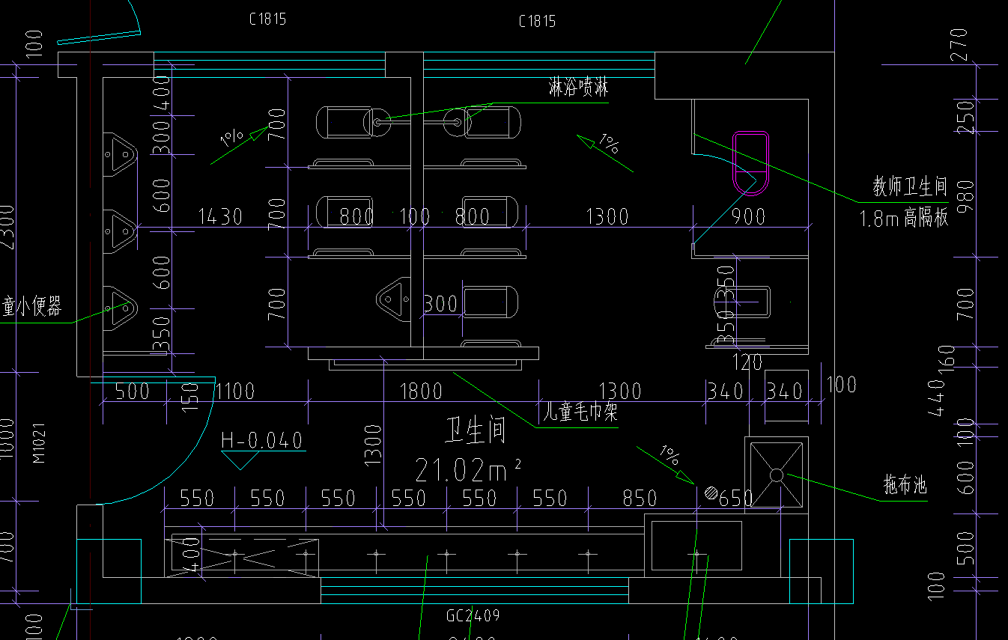The height and width of the screenshot is (640, 1008).
Task: Click the 160 dimension value
Action: [x=947, y=360]
